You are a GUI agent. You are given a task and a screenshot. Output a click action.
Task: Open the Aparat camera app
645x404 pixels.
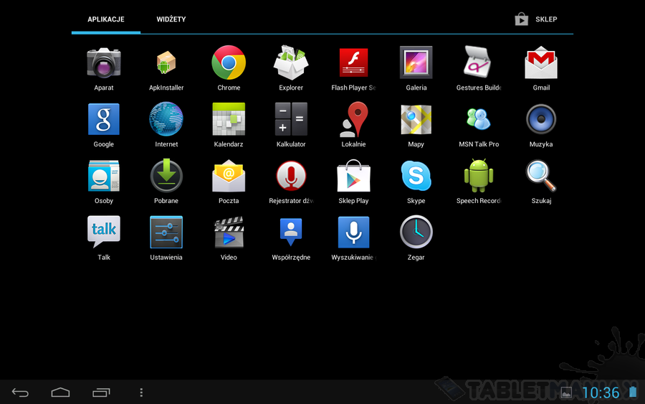(x=104, y=62)
